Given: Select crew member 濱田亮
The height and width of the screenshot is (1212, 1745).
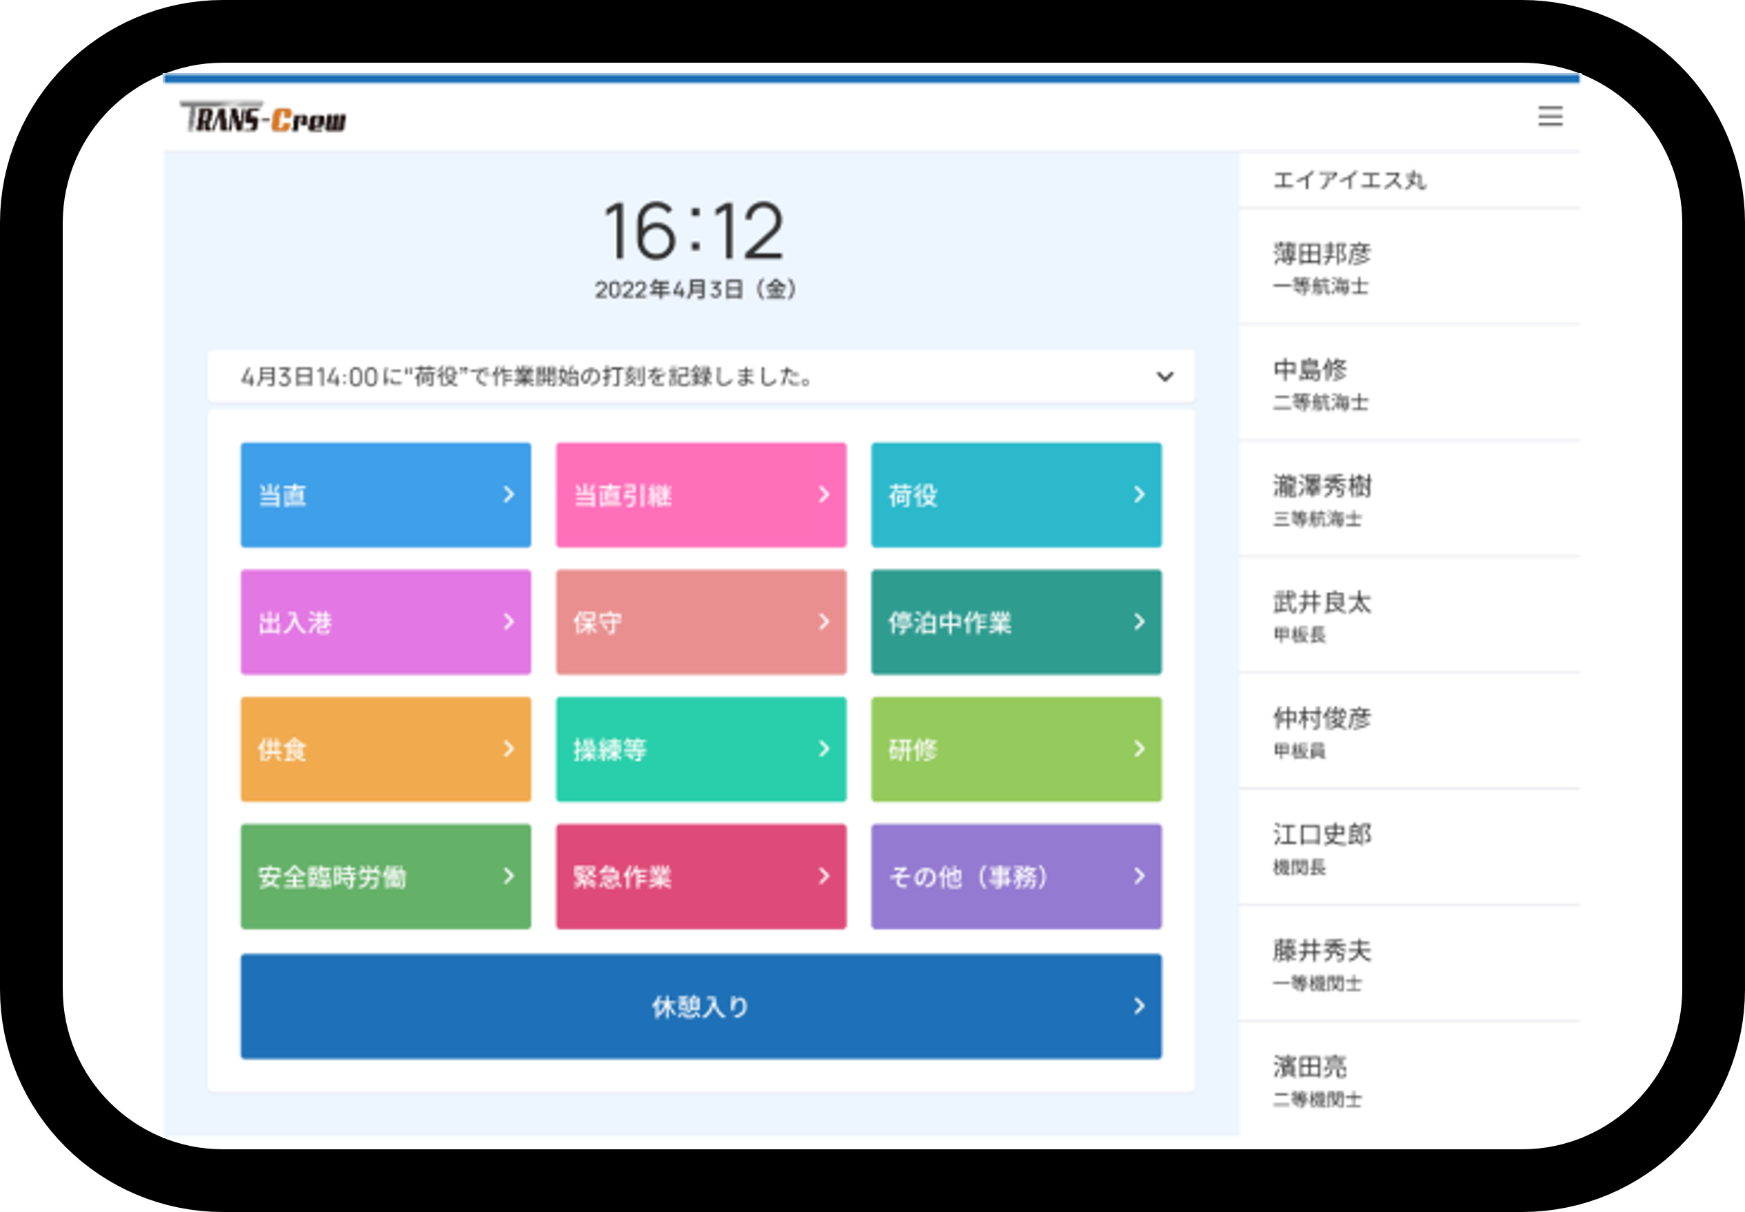Looking at the screenshot, I should (x=1409, y=1079).
